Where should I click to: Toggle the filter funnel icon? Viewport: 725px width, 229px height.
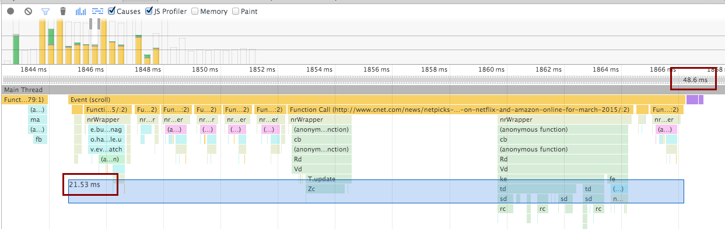click(x=45, y=11)
